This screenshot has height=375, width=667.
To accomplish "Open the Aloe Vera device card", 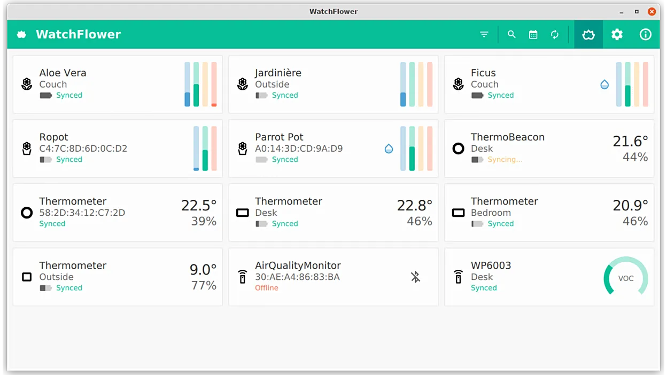I will [118, 84].
